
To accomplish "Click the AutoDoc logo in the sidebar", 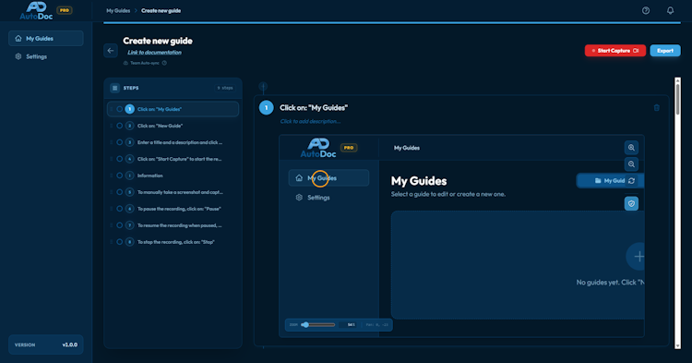I will click(36, 10).
